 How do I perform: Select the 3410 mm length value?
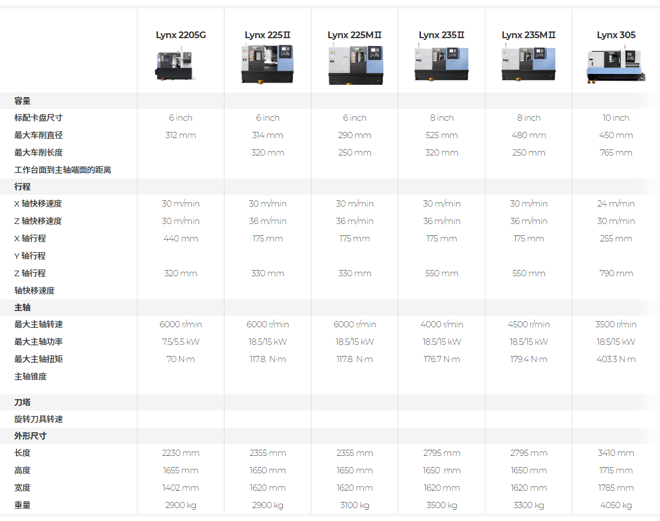(x=616, y=453)
